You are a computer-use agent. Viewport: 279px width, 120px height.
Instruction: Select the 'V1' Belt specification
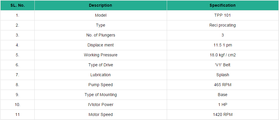(x=222, y=65)
